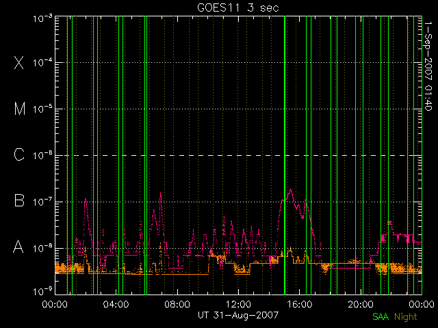The height and width of the screenshot is (328, 438).
Task: Click the 10^-3 y-axis tick label
Action: 42,18
